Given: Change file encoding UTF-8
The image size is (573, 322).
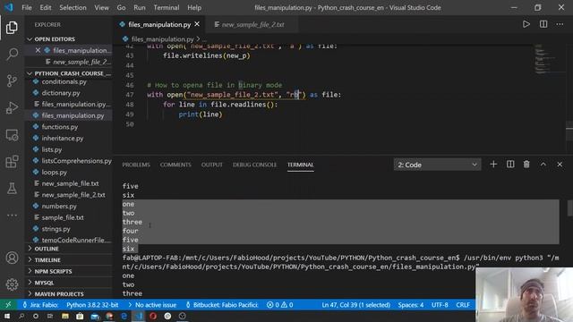Looking at the screenshot, I should (440, 304).
